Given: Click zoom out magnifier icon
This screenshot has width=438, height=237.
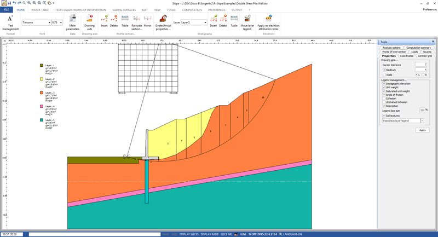Looking at the screenshot, I should click(34, 3).
